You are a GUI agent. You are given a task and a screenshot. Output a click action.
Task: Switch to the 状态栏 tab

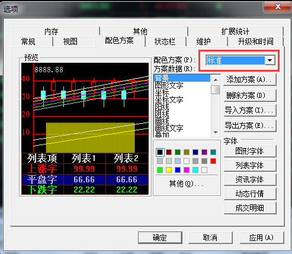pyautogui.click(x=165, y=41)
